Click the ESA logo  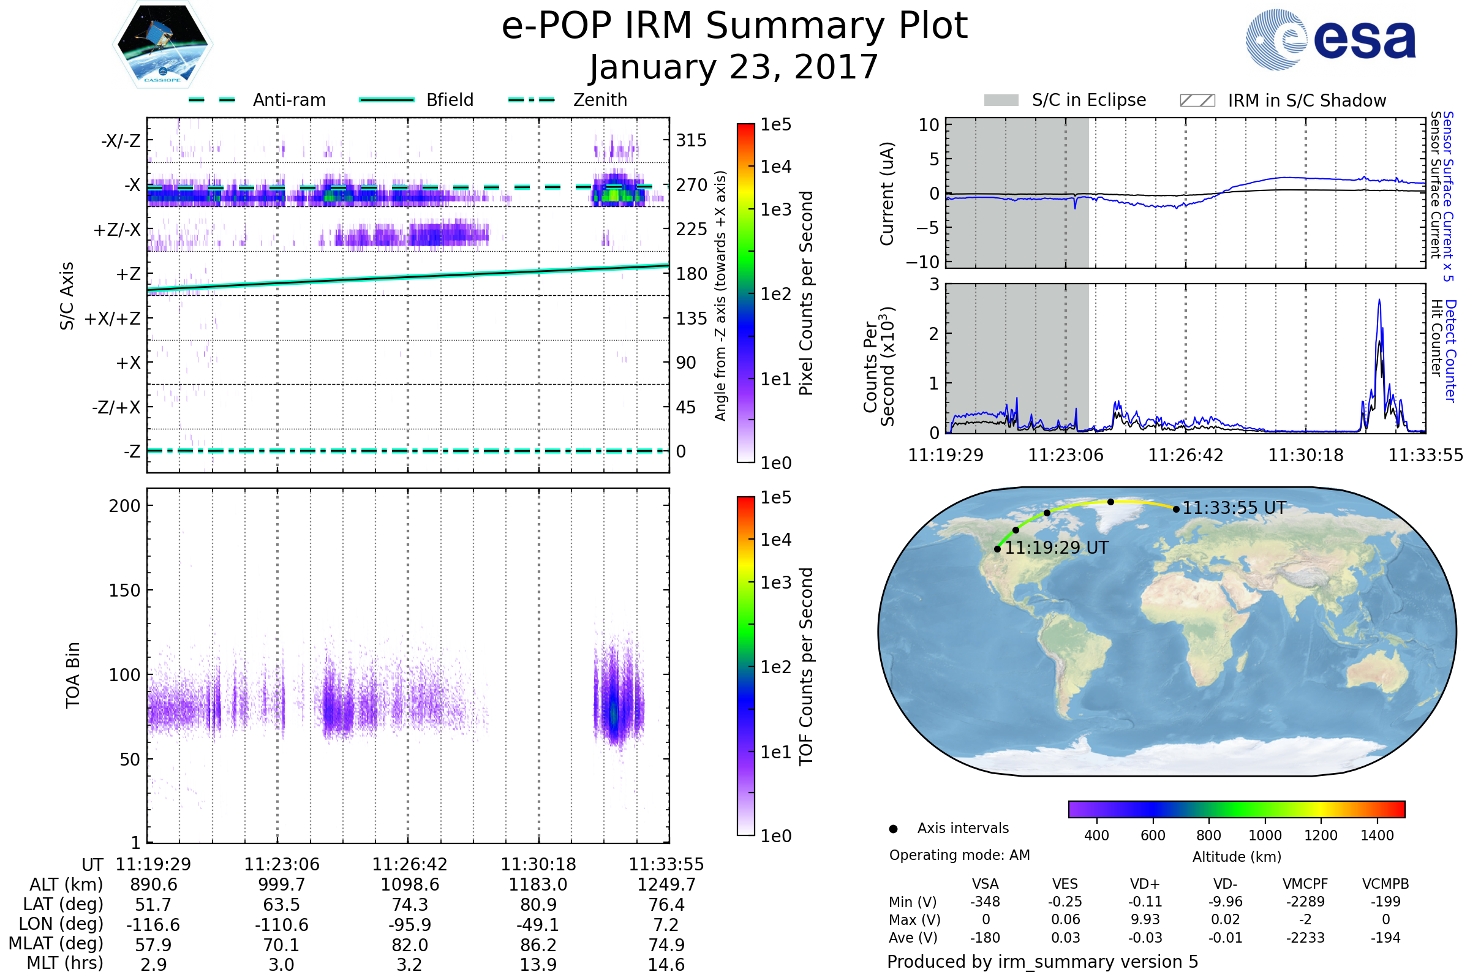[x=1331, y=39]
